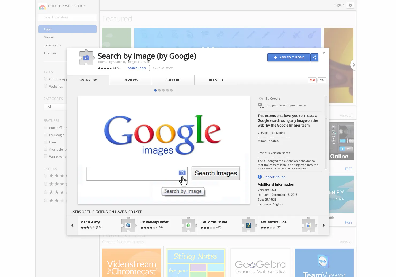Open the Search Tools category link
This screenshot has width=396, height=277.
point(137,68)
